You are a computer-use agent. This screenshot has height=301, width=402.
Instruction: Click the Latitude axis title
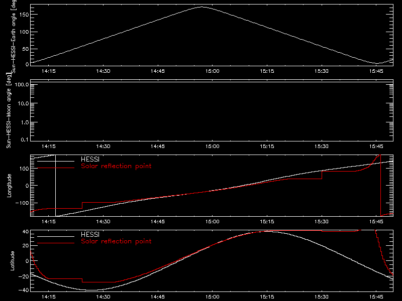pos(12,261)
